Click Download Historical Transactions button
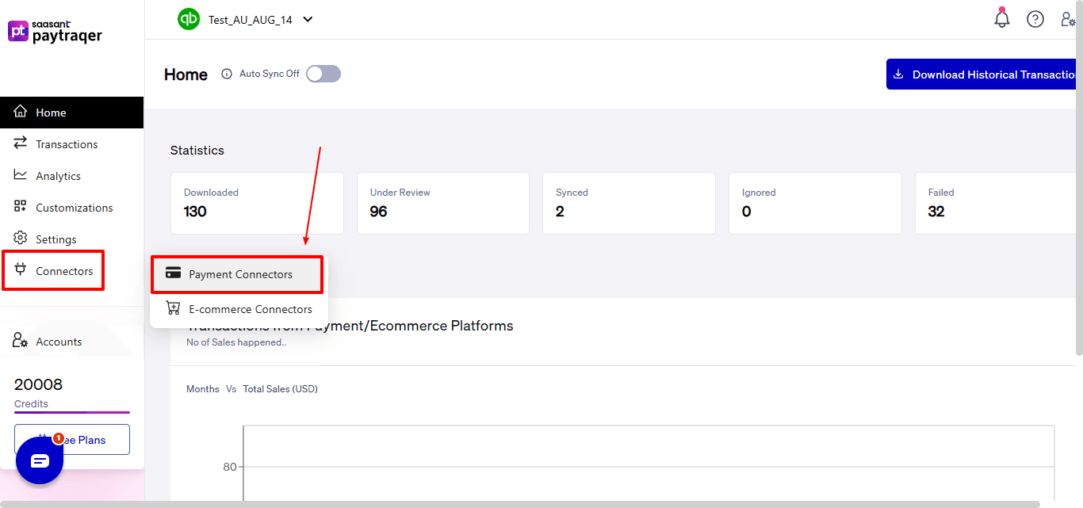The image size is (1083, 508). [x=983, y=74]
